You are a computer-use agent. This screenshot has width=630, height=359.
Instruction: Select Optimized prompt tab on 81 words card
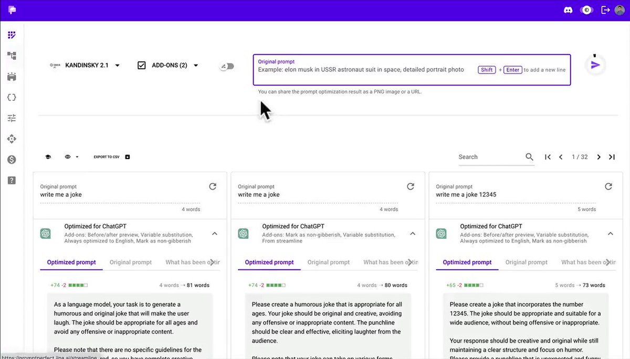pyautogui.click(x=71, y=262)
